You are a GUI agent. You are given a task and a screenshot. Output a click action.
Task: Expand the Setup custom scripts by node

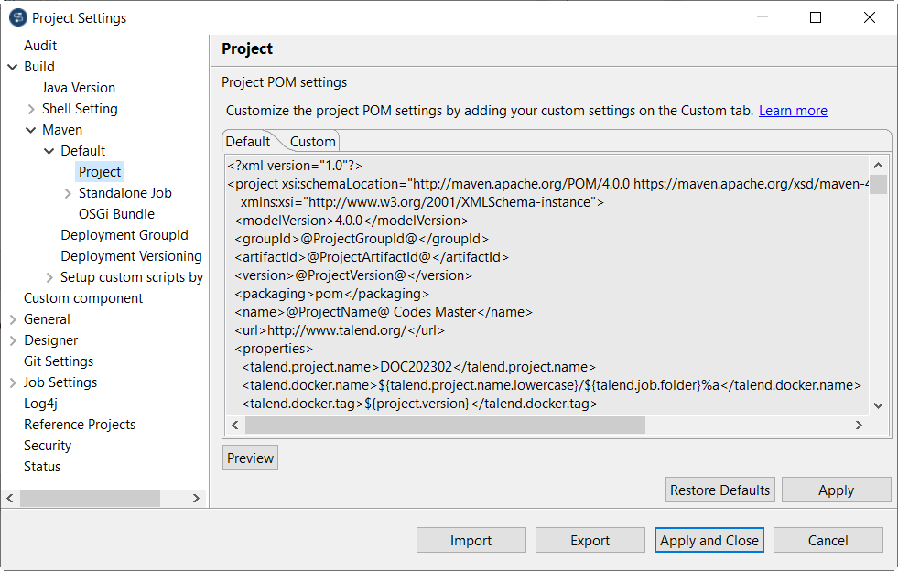[x=49, y=276]
